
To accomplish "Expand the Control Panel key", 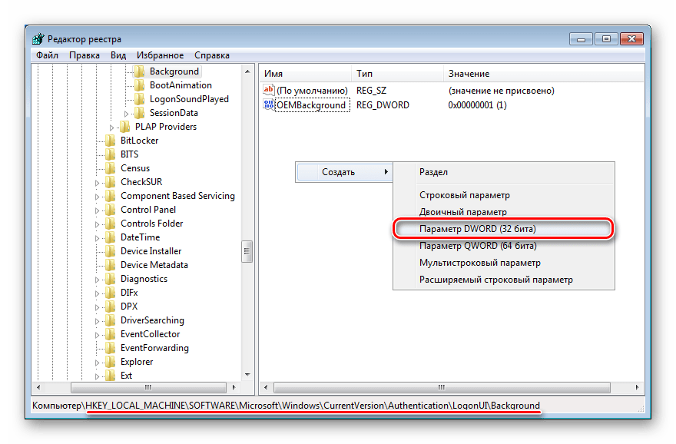I will coord(98,210).
